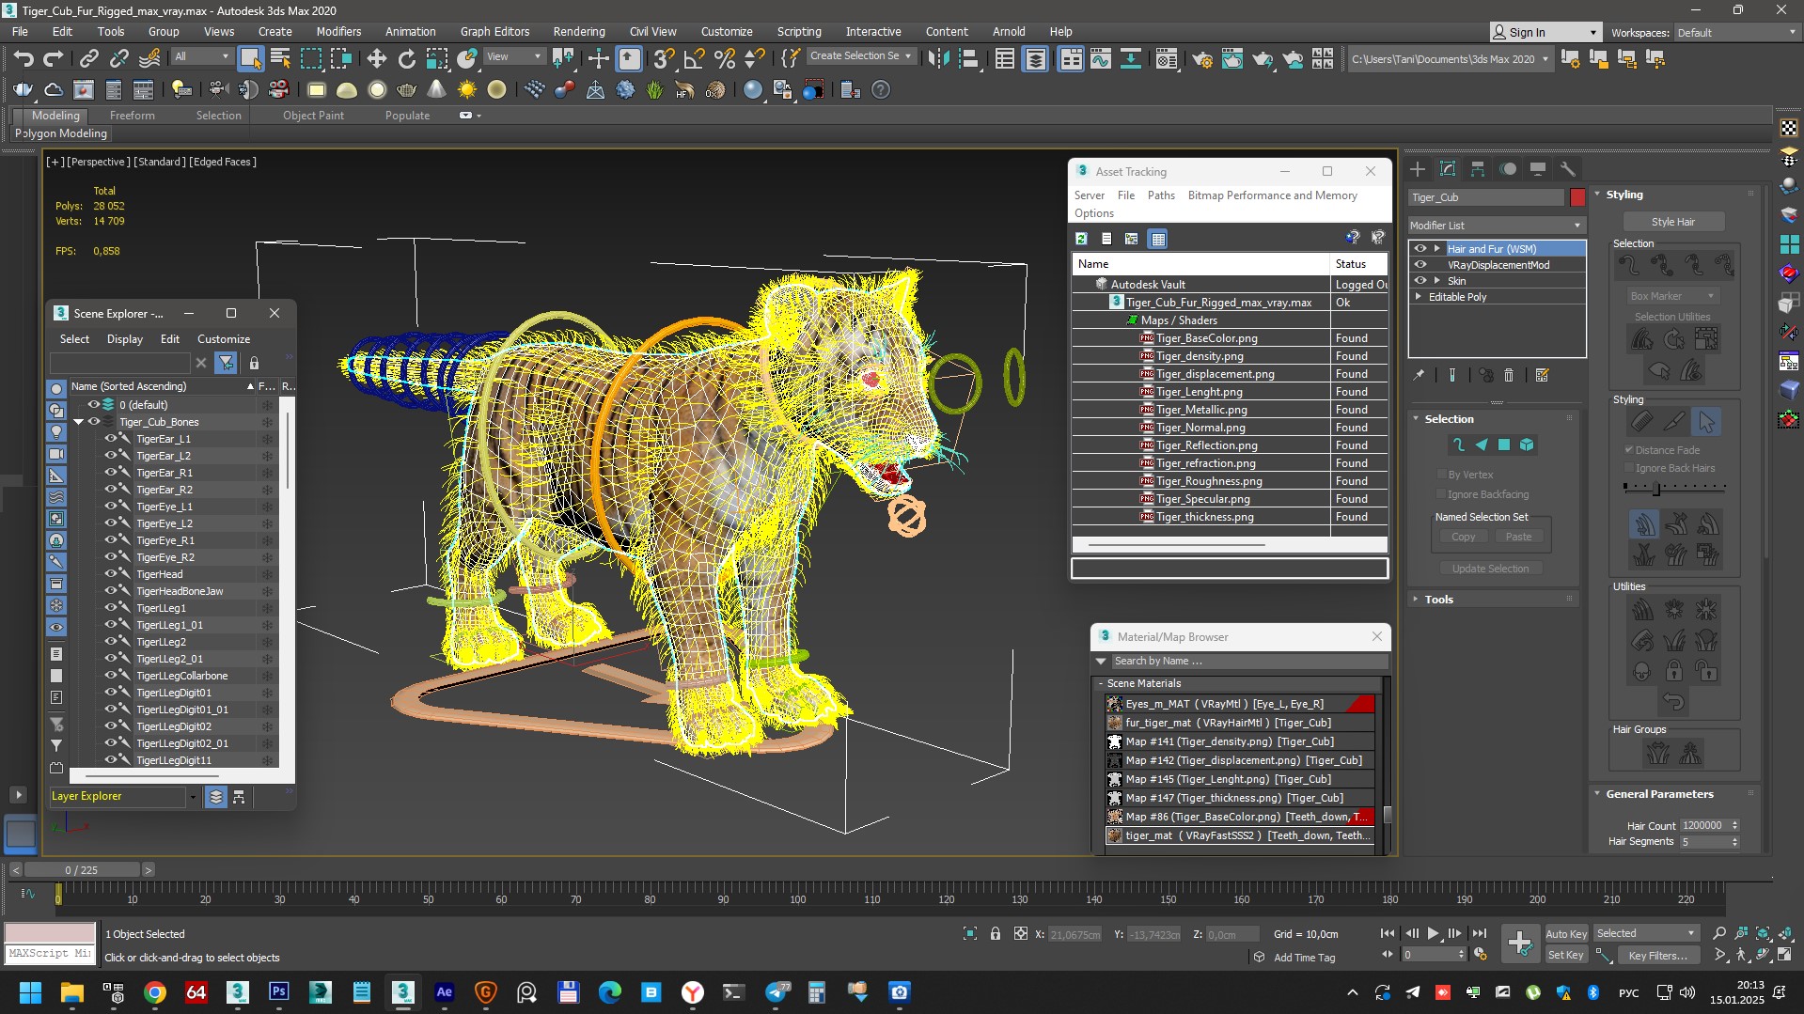
Task: Click the Hair Count value field
Action: click(x=1703, y=825)
